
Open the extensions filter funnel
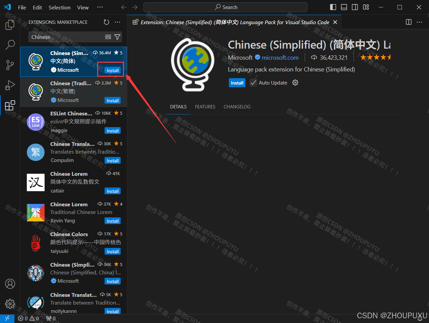coord(117,37)
